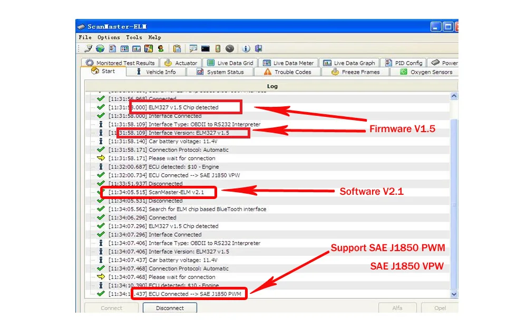
Task: Open the Tools menu
Action: coord(134,37)
